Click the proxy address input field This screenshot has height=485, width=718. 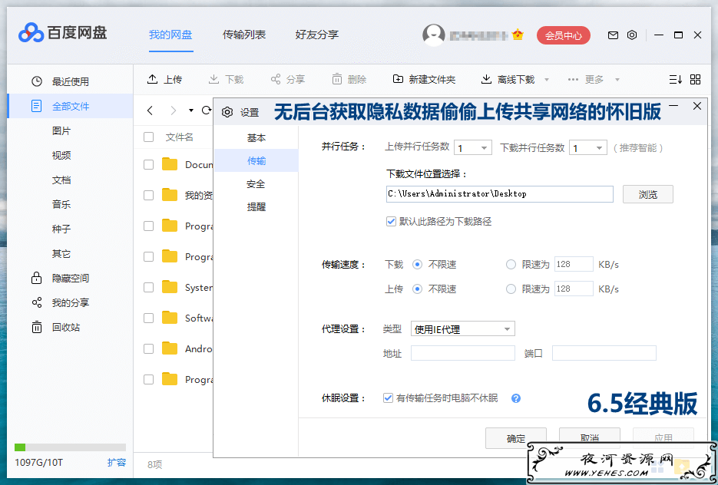pos(463,353)
